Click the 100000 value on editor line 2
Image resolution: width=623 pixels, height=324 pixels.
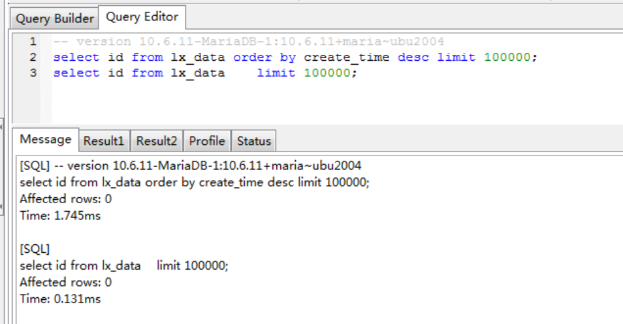coord(507,57)
